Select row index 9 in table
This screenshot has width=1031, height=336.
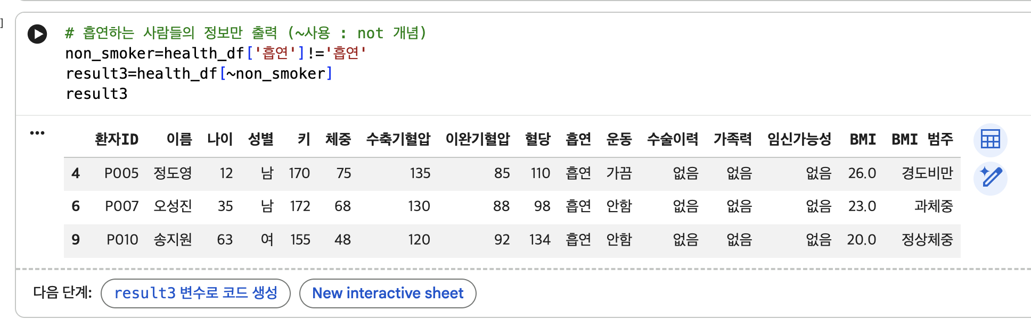point(76,240)
